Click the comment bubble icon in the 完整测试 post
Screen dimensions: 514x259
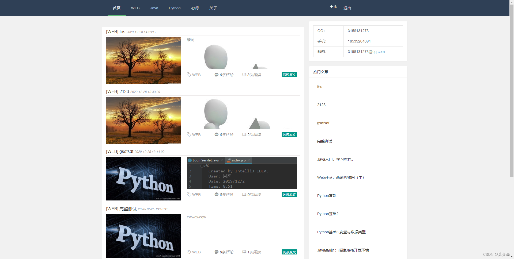click(217, 252)
